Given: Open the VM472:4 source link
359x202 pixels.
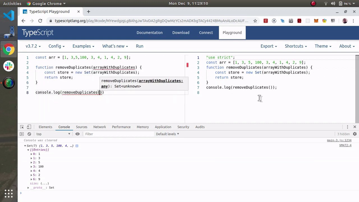Looking at the screenshot, I should [x=345, y=145].
